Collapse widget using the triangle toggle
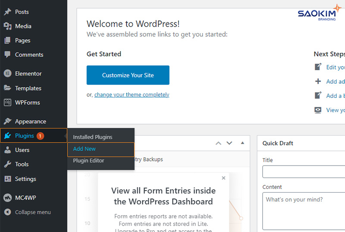The image size is (345, 232). (x=242, y=143)
